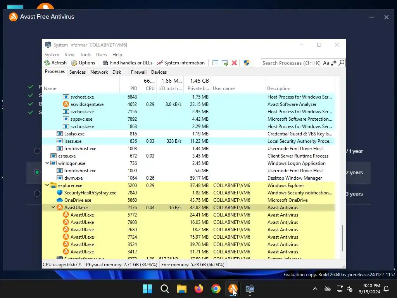Select the lsass.exe process row

coord(188,141)
